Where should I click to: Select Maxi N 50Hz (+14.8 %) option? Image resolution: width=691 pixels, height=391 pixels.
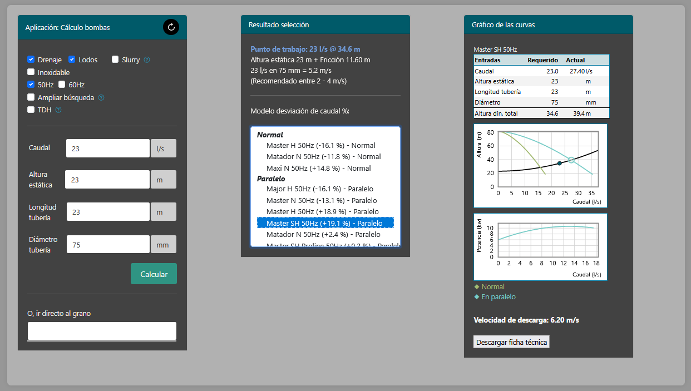click(x=318, y=168)
